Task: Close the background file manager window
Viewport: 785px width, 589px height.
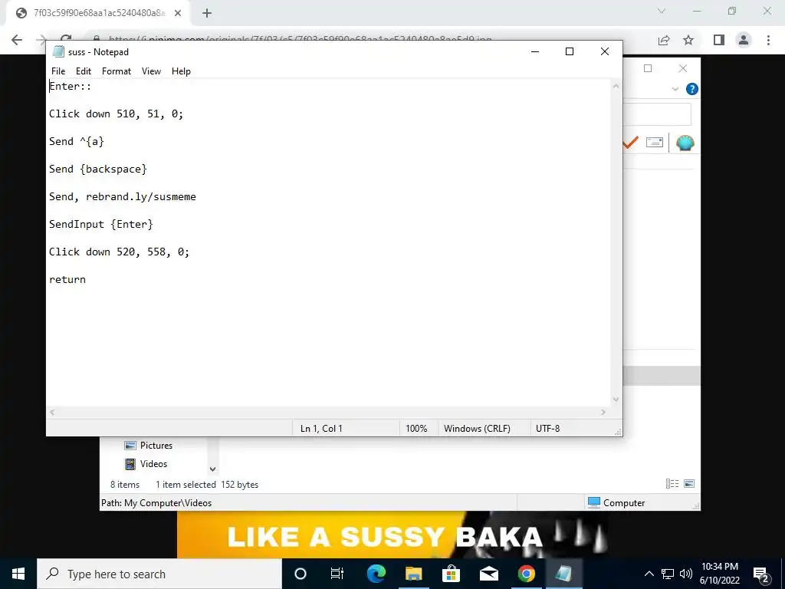Action: click(683, 68)
